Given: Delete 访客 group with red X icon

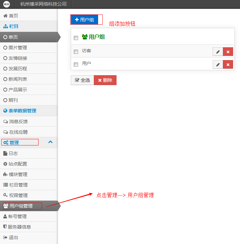Looking at the screenshot, I should click(x=228, y=52).
